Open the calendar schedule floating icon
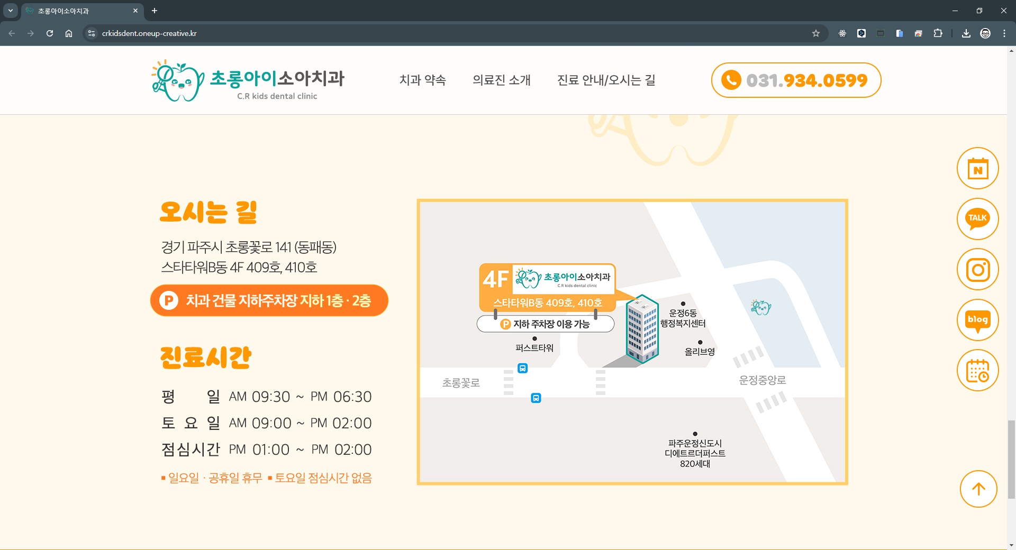 pyautogui.click(x=977, y=371)
